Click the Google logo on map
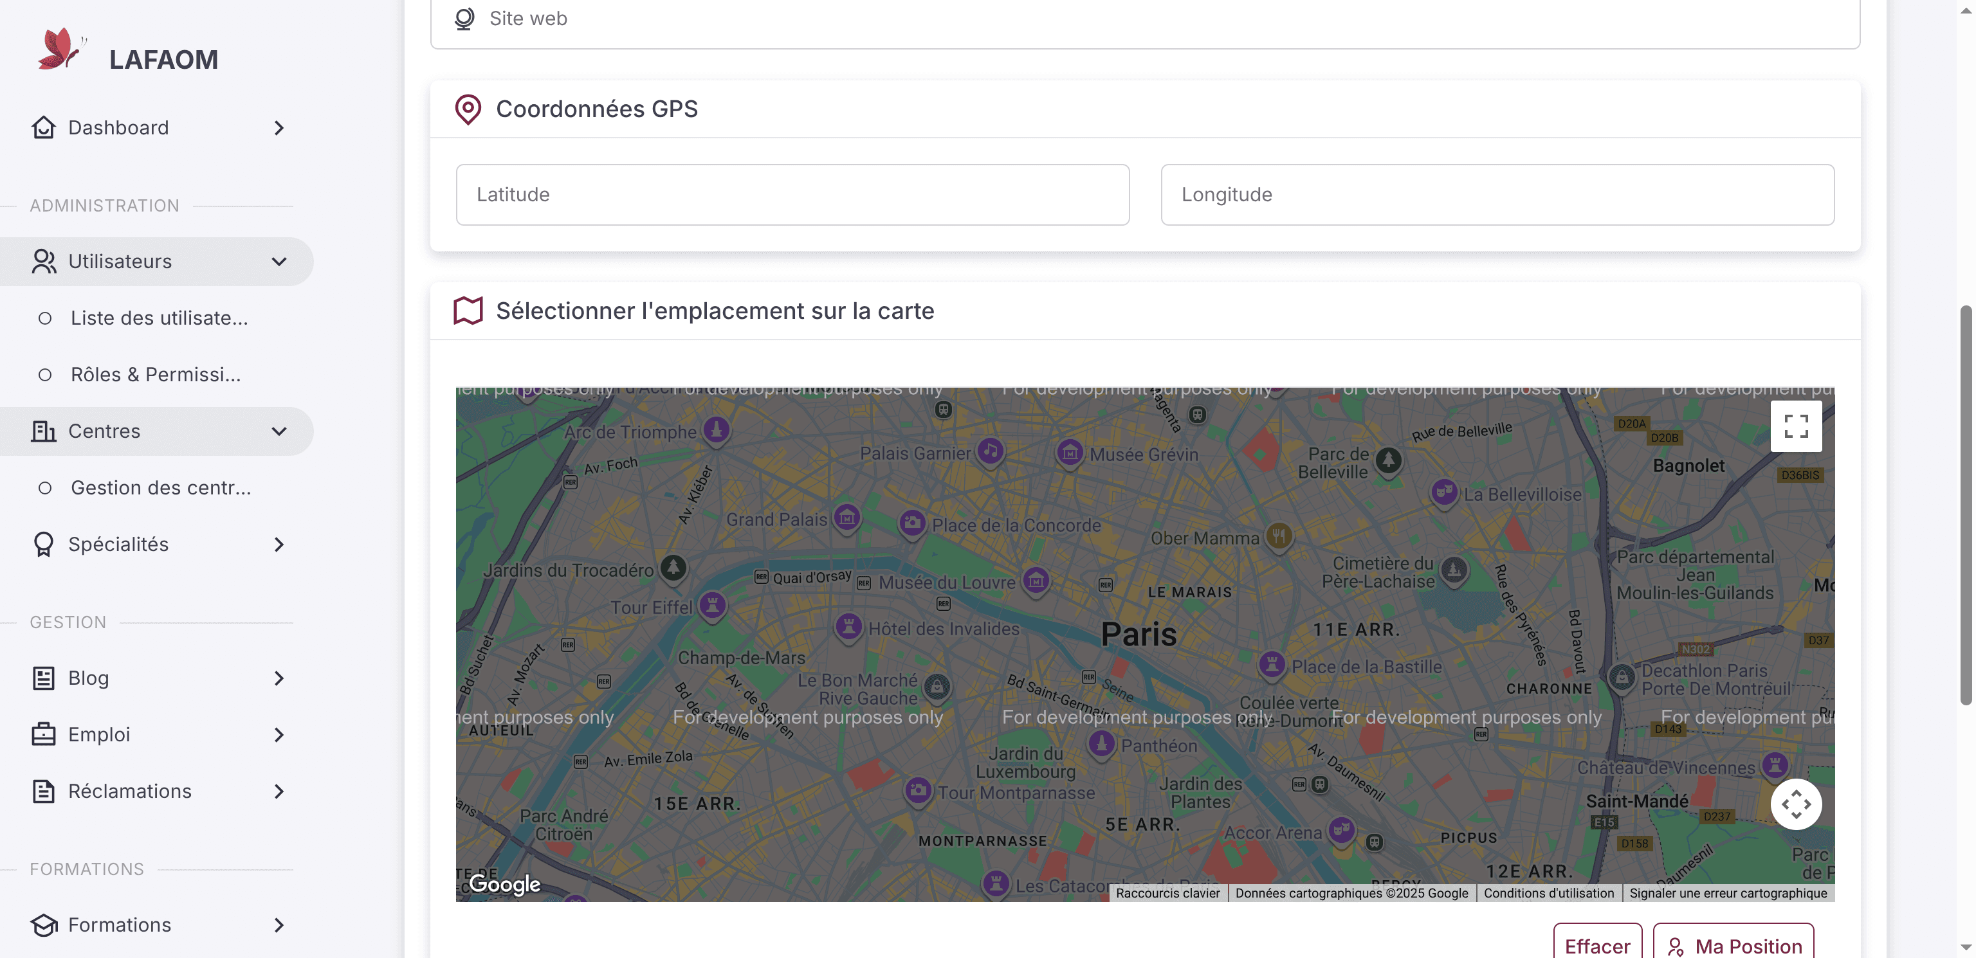 coord(505,883)
